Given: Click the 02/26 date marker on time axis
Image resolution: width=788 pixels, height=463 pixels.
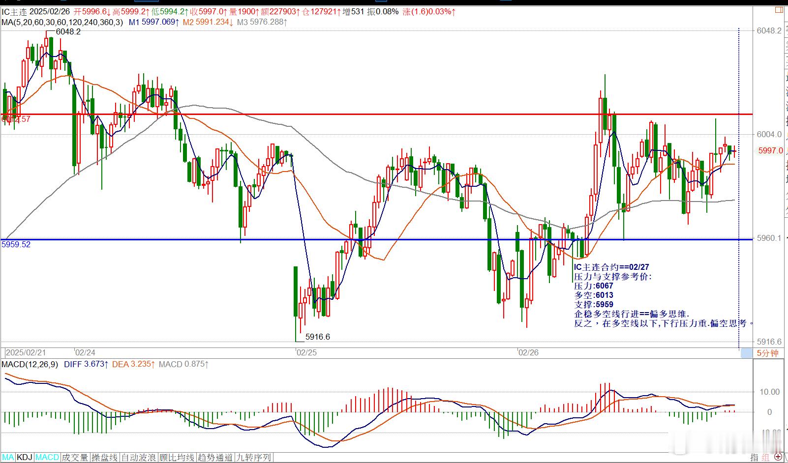Looking at the screenshot, I should point(529,352).
